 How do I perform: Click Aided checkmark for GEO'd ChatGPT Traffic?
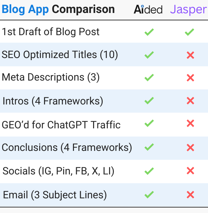pos(149,124)
